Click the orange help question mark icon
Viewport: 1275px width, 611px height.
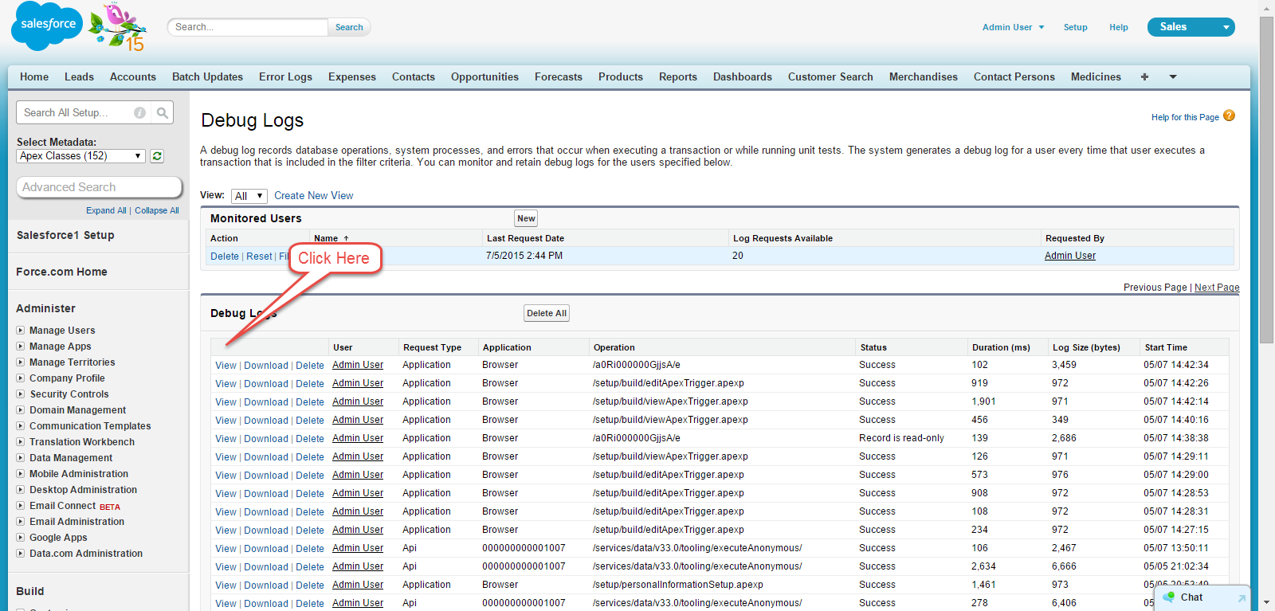point(1229,116)
